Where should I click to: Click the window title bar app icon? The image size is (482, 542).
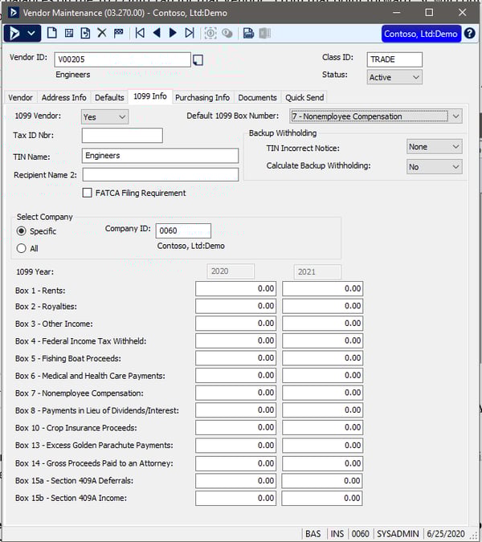13,13
